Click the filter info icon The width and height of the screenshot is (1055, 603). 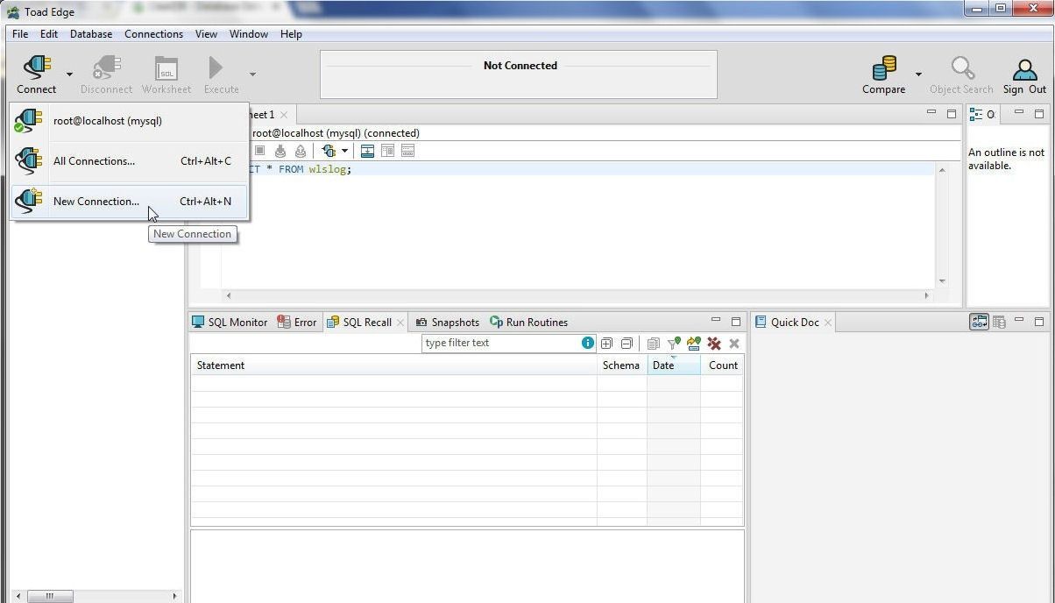pos(588,343)
